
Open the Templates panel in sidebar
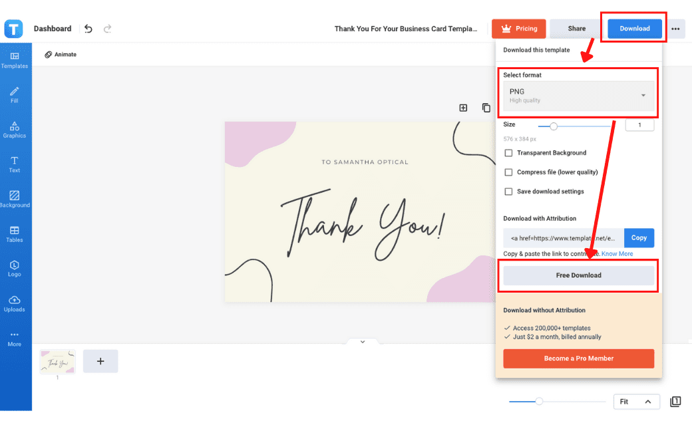point(14,60)
